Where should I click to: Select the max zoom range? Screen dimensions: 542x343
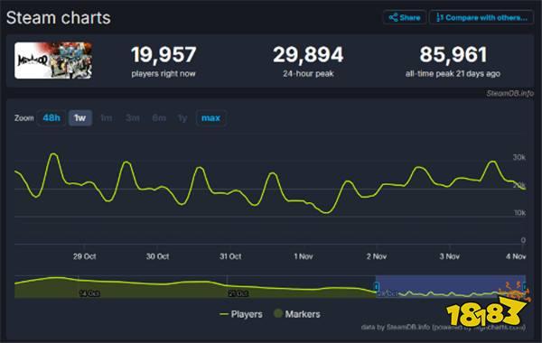(210, 118)
